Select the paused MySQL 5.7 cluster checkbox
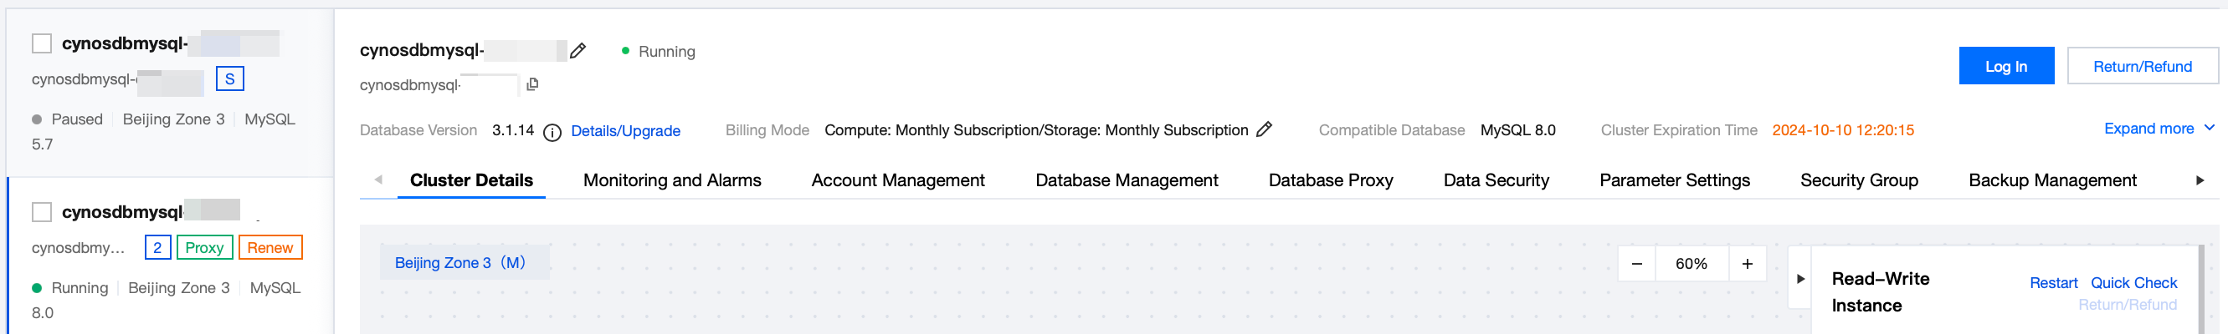The image size is (2228, 334). (x=42, y=43)
